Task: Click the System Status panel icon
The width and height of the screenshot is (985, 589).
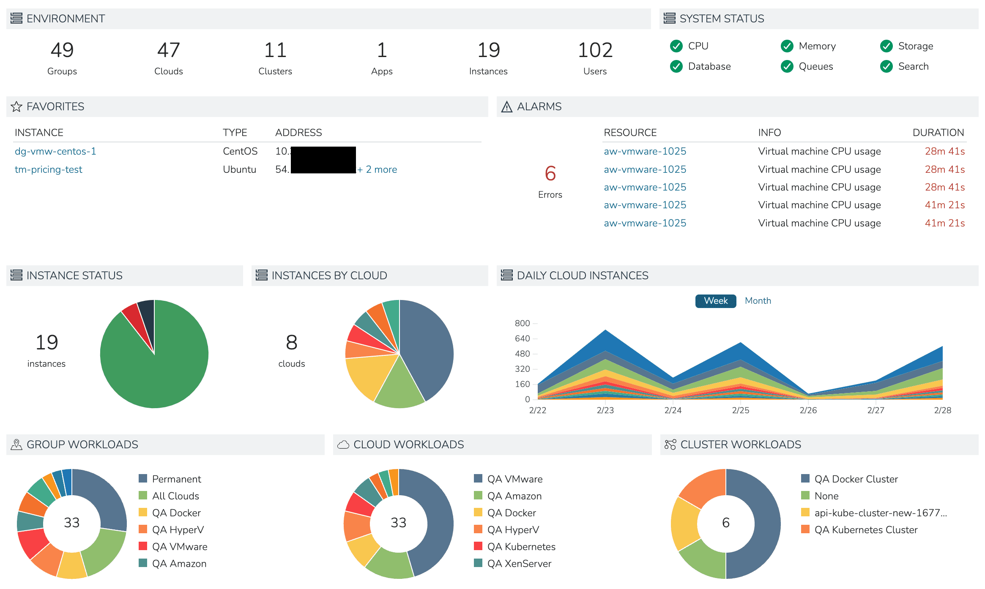Action: coord(669,18)
